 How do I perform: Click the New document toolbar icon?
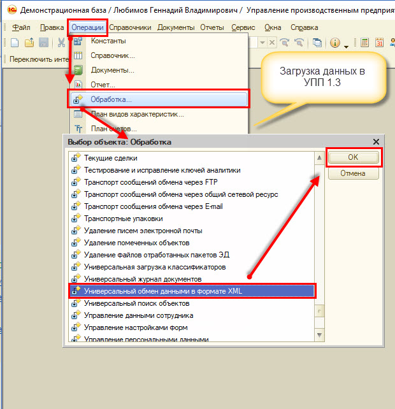pos(15,42)
